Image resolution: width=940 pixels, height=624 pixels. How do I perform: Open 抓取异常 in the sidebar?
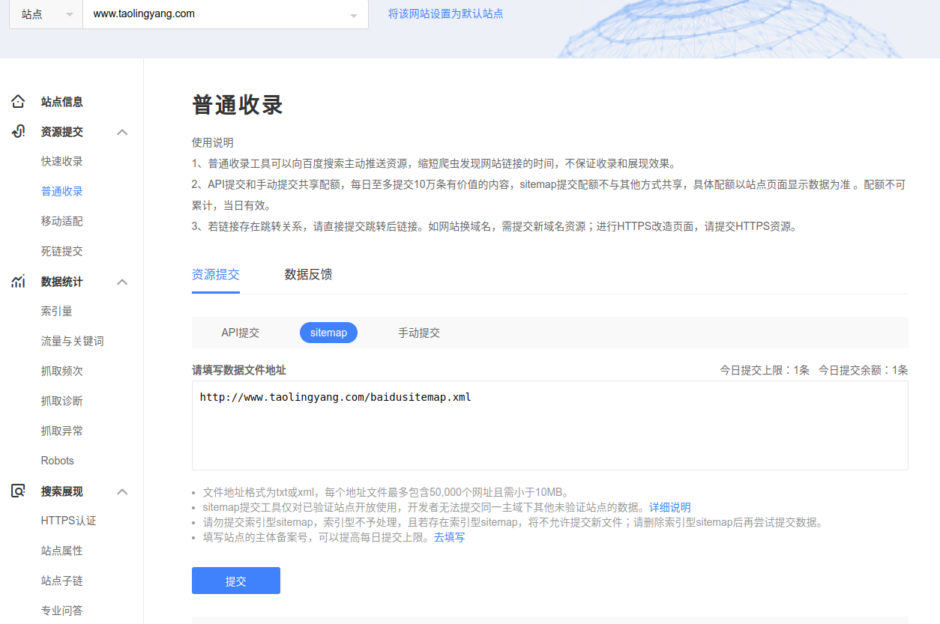pyautogui.click(x=62, y=431)
